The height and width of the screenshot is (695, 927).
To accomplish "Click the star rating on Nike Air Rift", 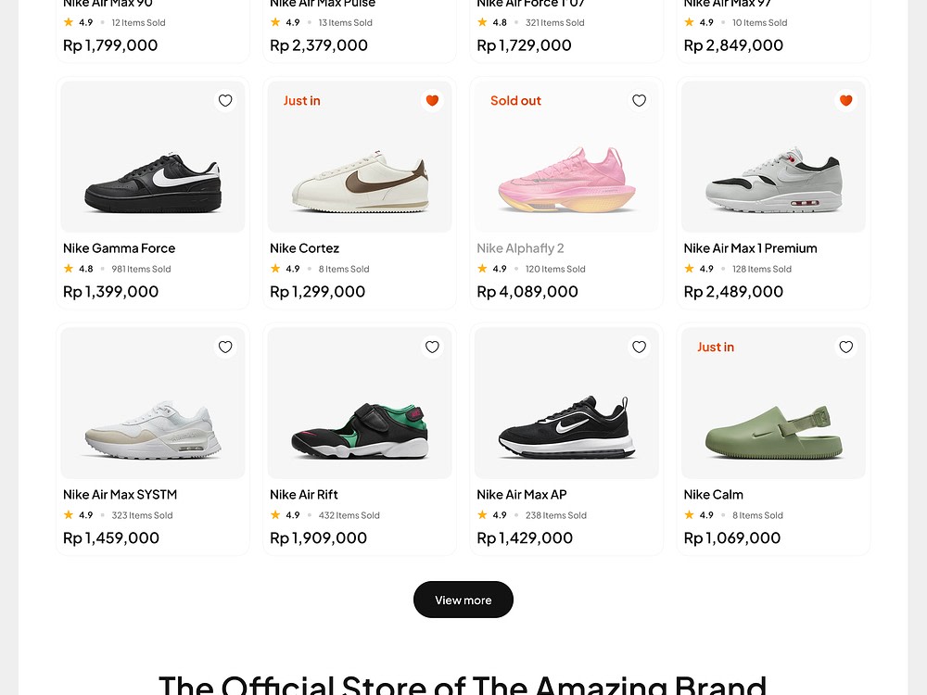I will [285, 515].
